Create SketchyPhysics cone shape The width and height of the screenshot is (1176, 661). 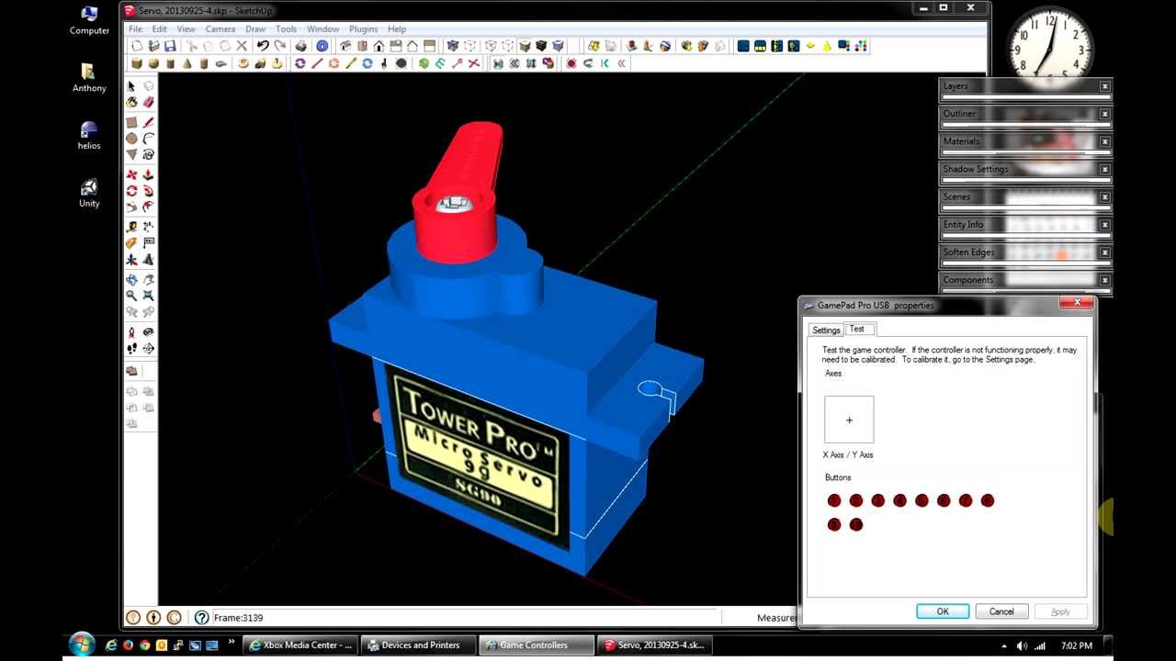[187, 63]
